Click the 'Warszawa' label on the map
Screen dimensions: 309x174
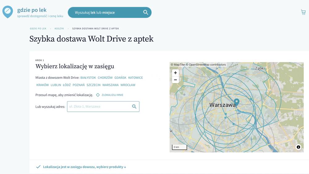coord(222,105)
